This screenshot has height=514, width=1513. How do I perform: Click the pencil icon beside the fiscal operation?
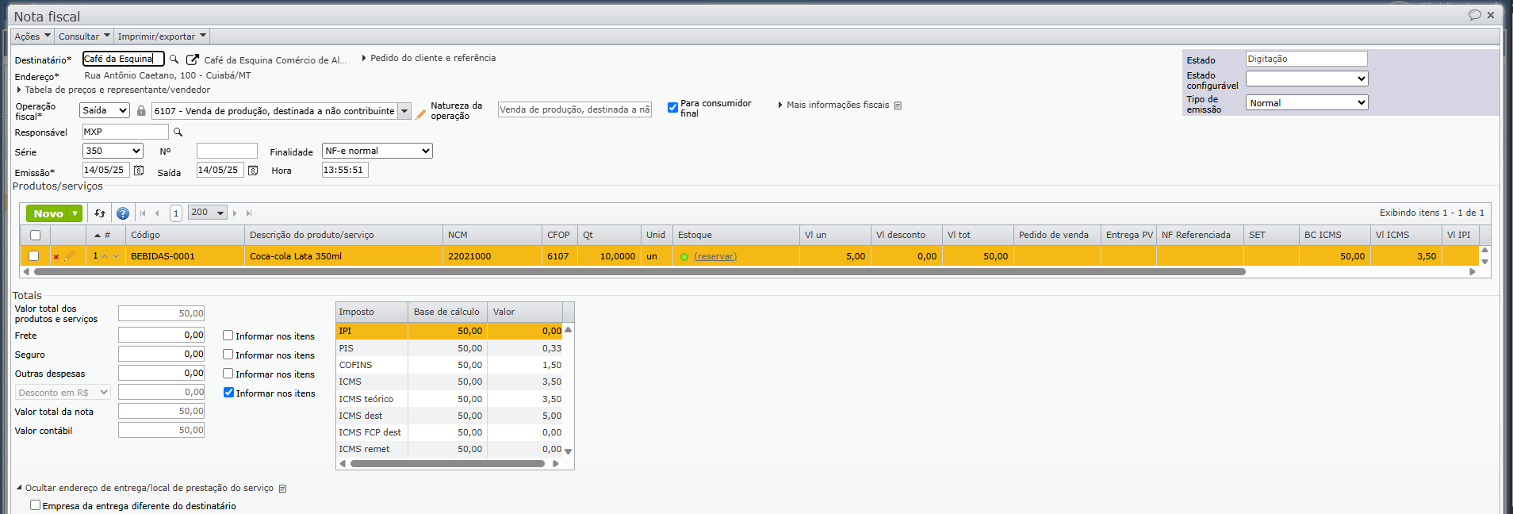(421, 113)
